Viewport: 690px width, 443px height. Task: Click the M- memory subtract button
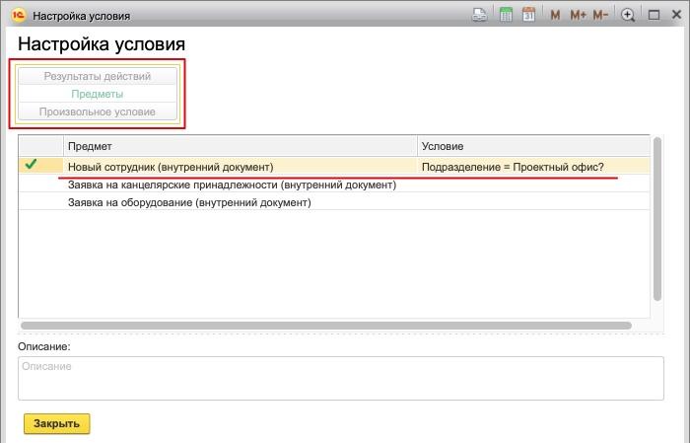click(x=601, y=15)
